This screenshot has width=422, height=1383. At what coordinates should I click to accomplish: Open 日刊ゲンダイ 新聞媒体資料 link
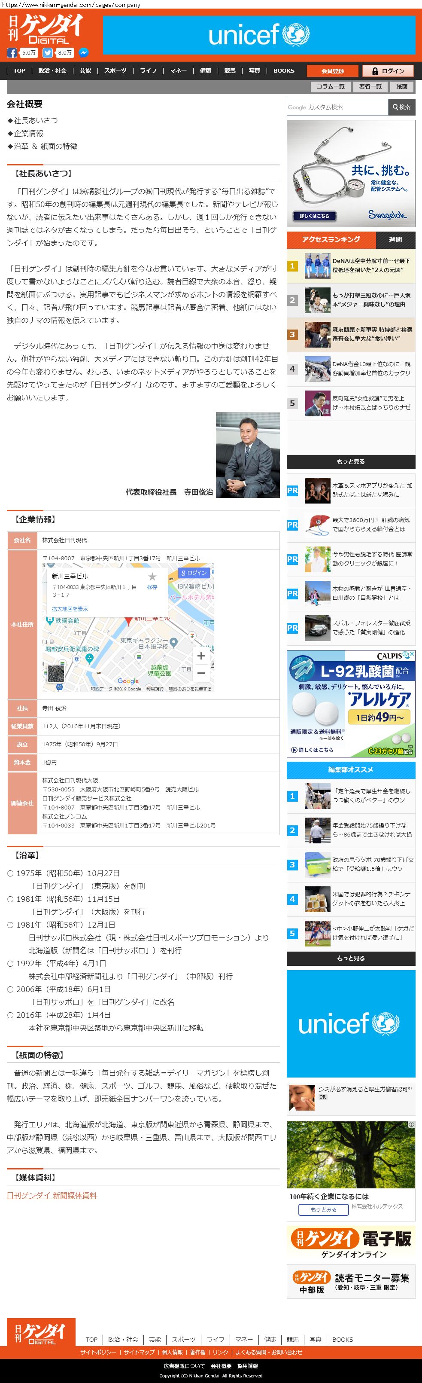click(52, 1196)
